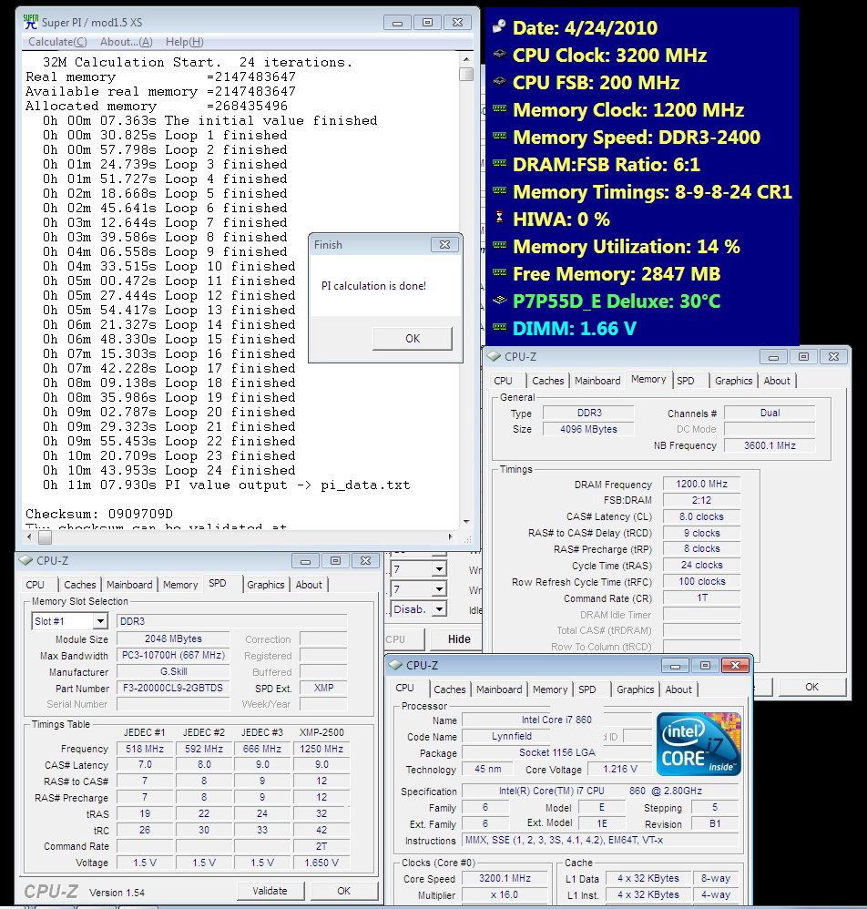Click the Command Rate value 1T

click(701, 597)
